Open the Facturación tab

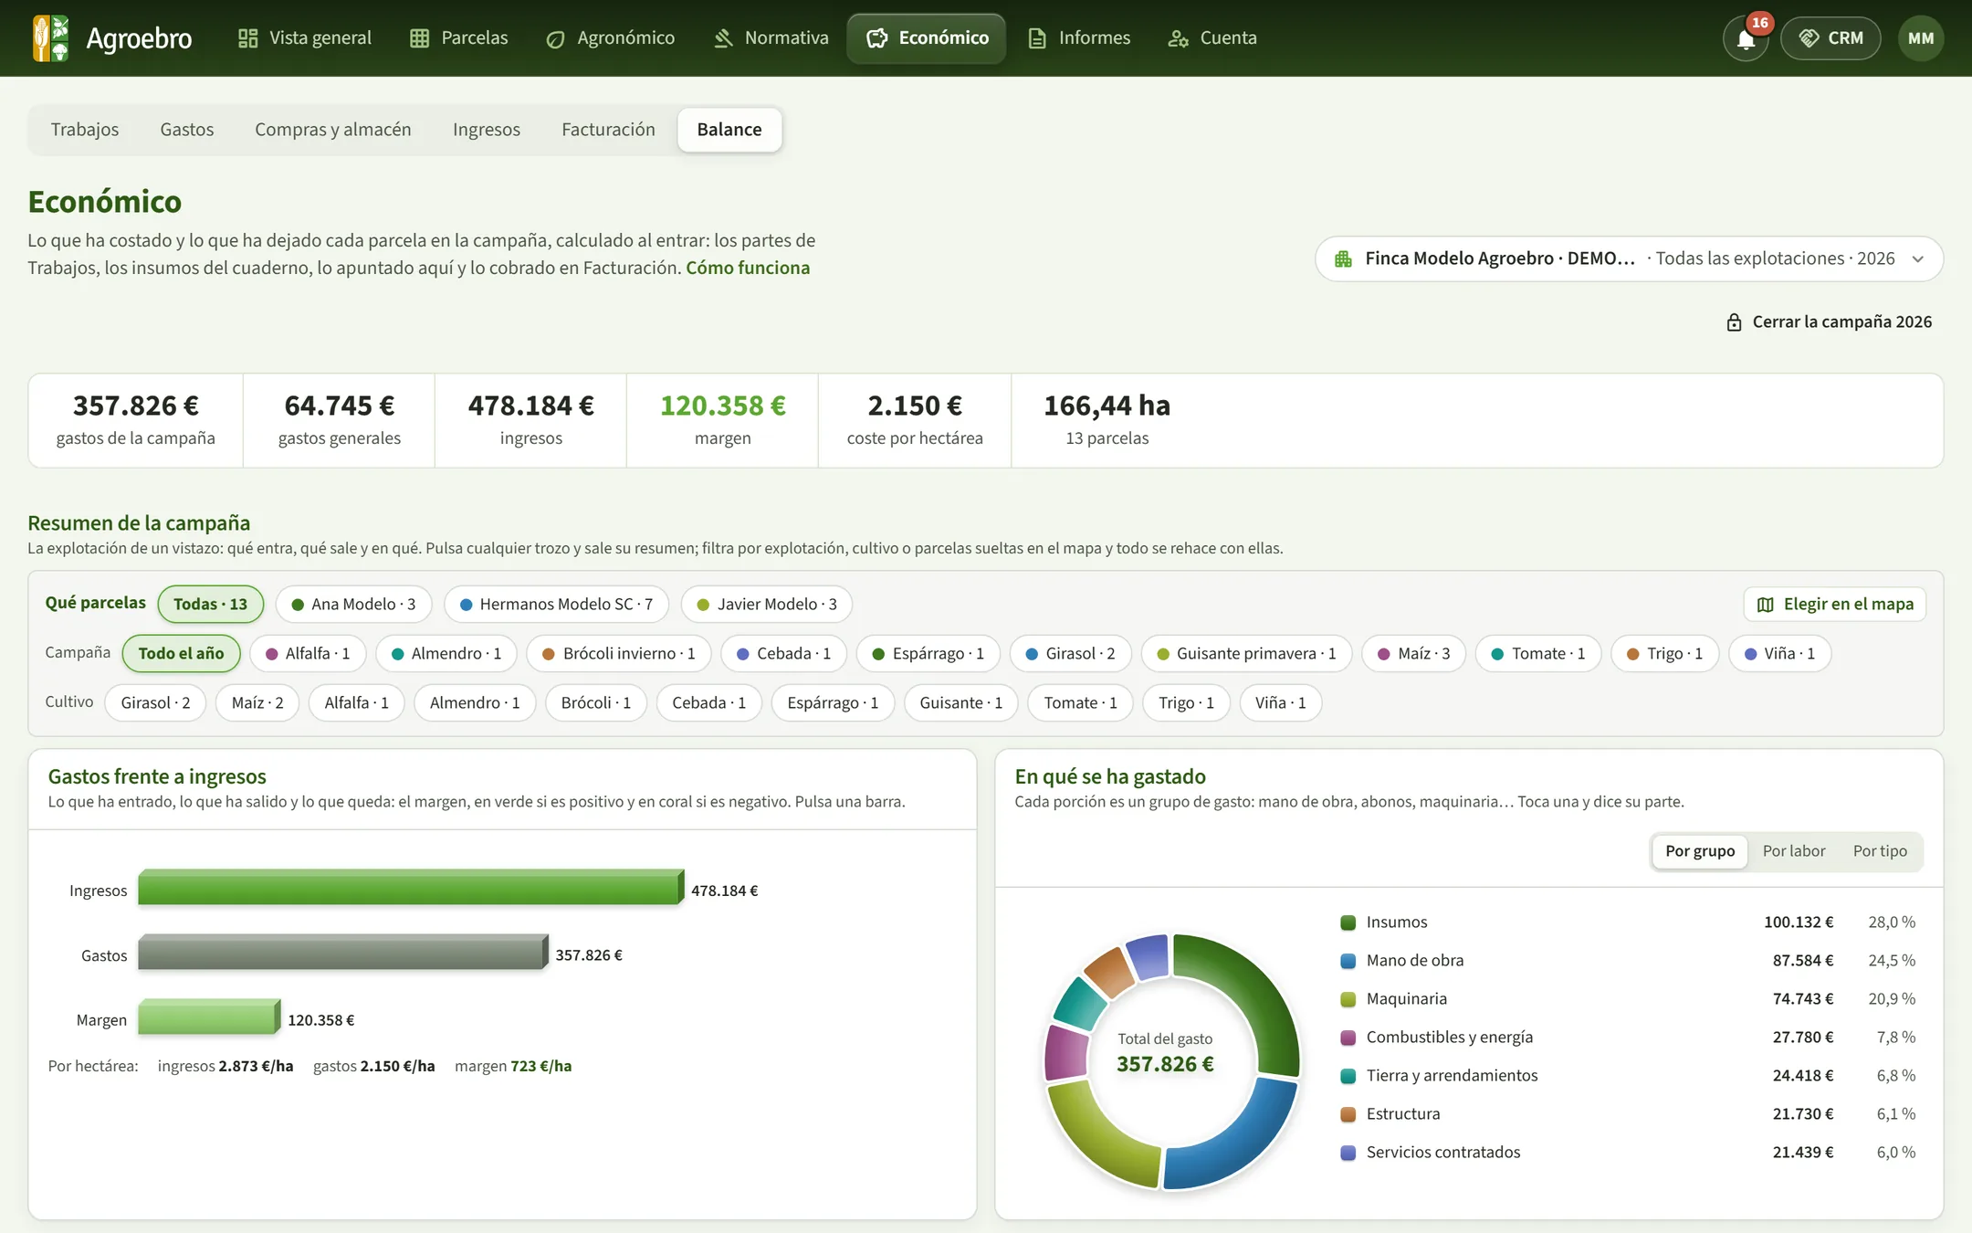pyautogui.click(x=608, y=130)
